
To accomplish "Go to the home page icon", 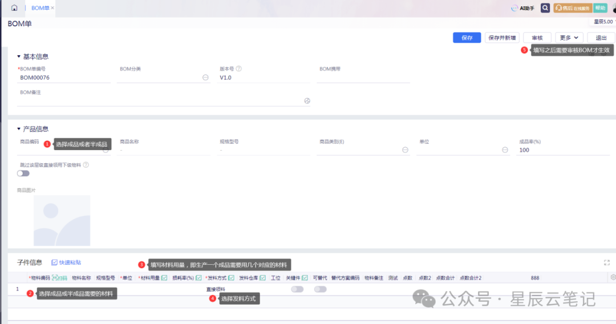I will [14, 8].
